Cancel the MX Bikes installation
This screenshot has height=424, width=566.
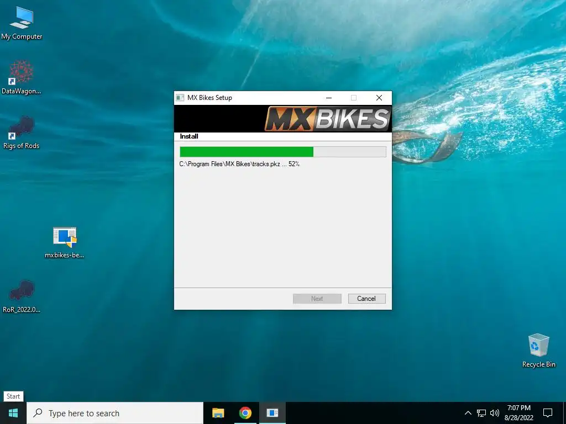tap(367, 299)
